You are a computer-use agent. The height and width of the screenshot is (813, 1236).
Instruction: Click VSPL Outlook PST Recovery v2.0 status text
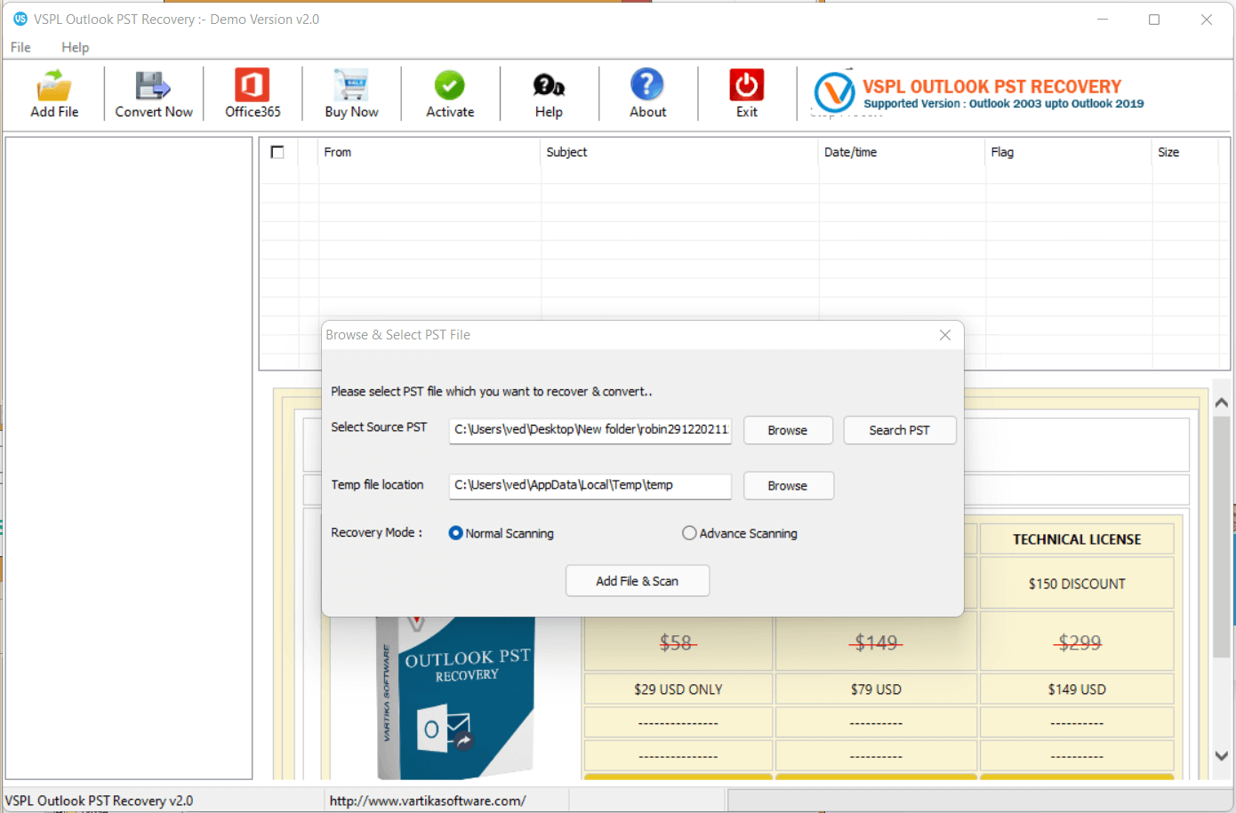coord(100,801)
